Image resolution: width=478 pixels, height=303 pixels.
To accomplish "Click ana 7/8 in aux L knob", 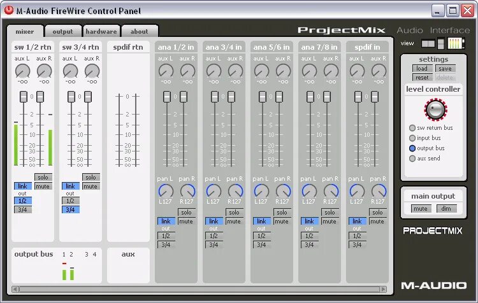I will [309, 71].
